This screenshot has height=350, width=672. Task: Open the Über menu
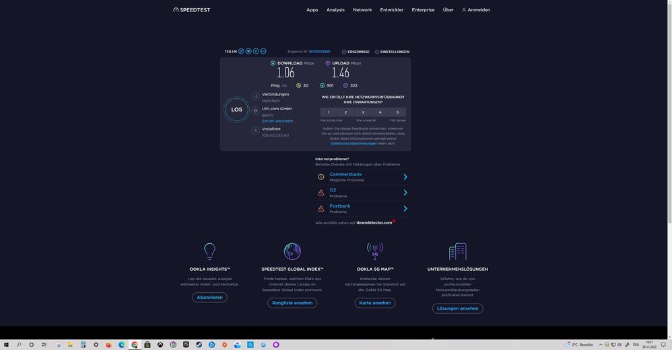coord(448,10)
